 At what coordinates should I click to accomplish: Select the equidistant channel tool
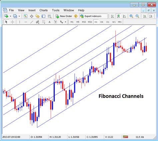tap(38, 22)
